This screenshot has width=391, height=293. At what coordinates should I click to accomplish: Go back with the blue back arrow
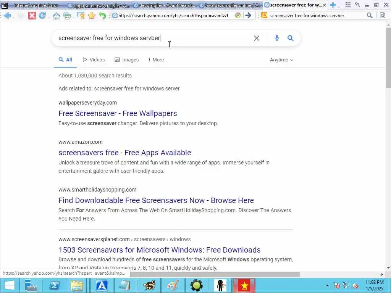point(8,16)
